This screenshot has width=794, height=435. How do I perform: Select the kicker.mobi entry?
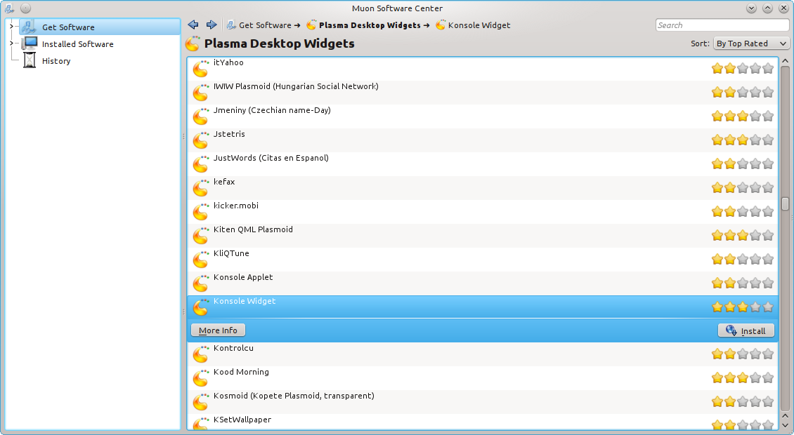(483, 211)
